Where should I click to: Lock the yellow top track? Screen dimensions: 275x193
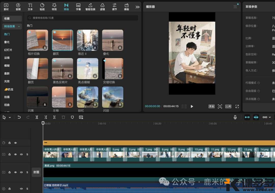tap(10, 143)
